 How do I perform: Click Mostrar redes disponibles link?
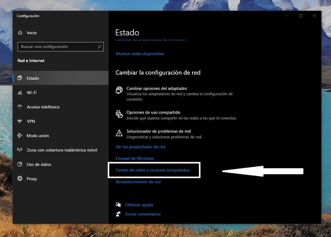pos(140,54)
